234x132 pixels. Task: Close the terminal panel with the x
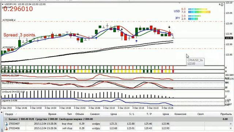pos(1,112)
